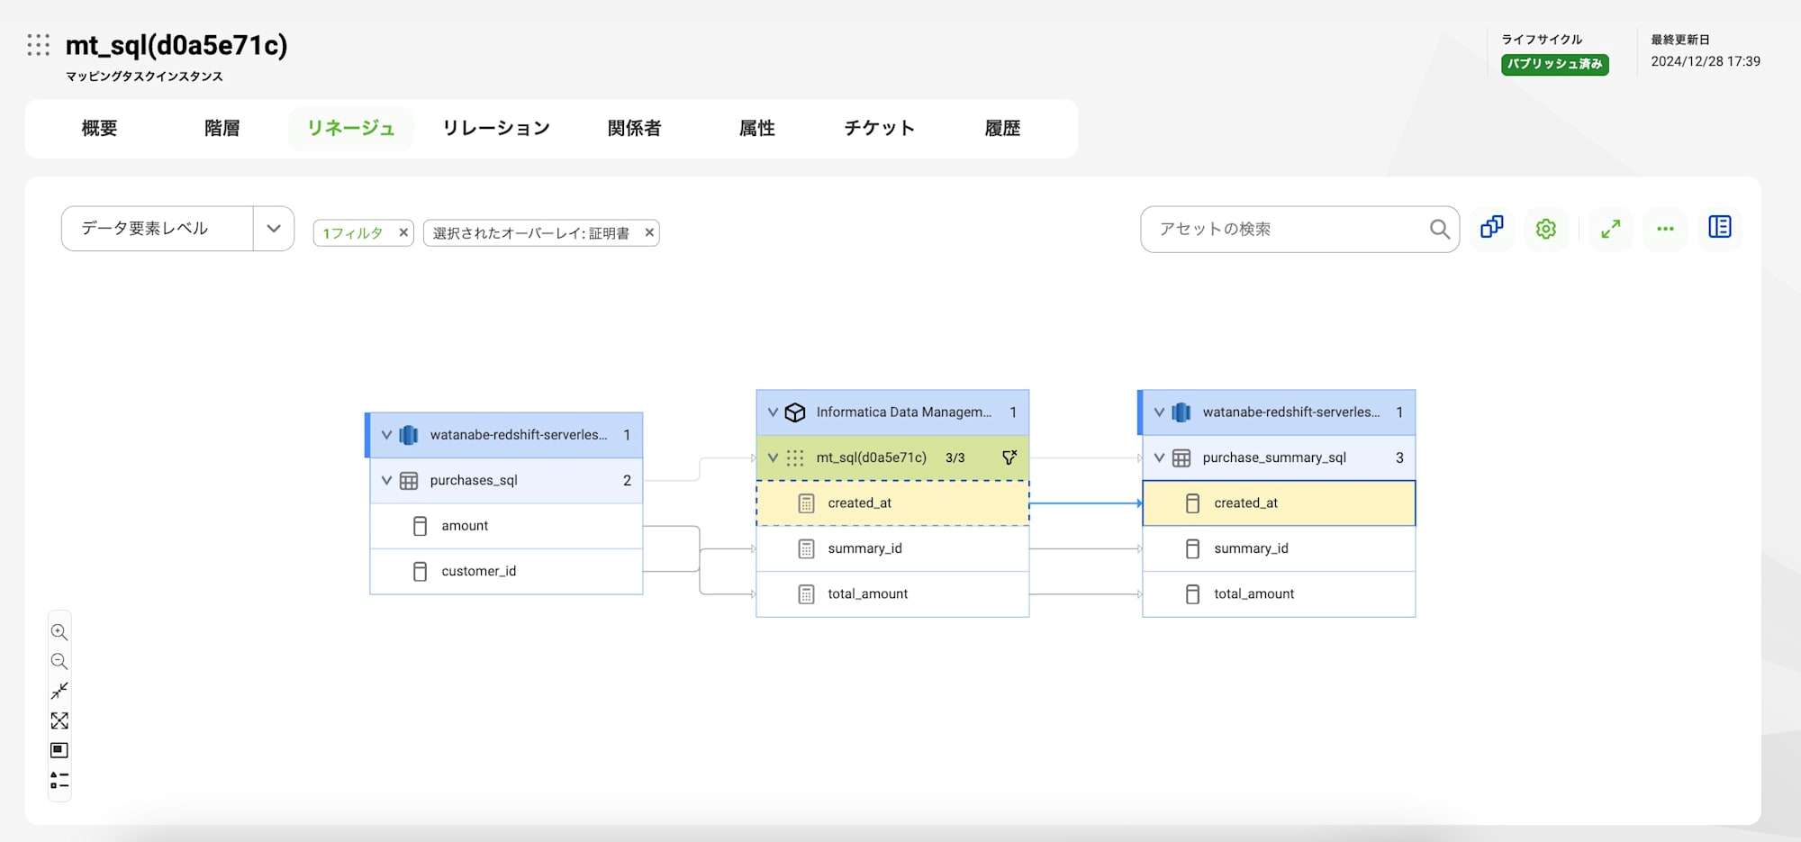Show the lineage legend icon

[59, 780]
